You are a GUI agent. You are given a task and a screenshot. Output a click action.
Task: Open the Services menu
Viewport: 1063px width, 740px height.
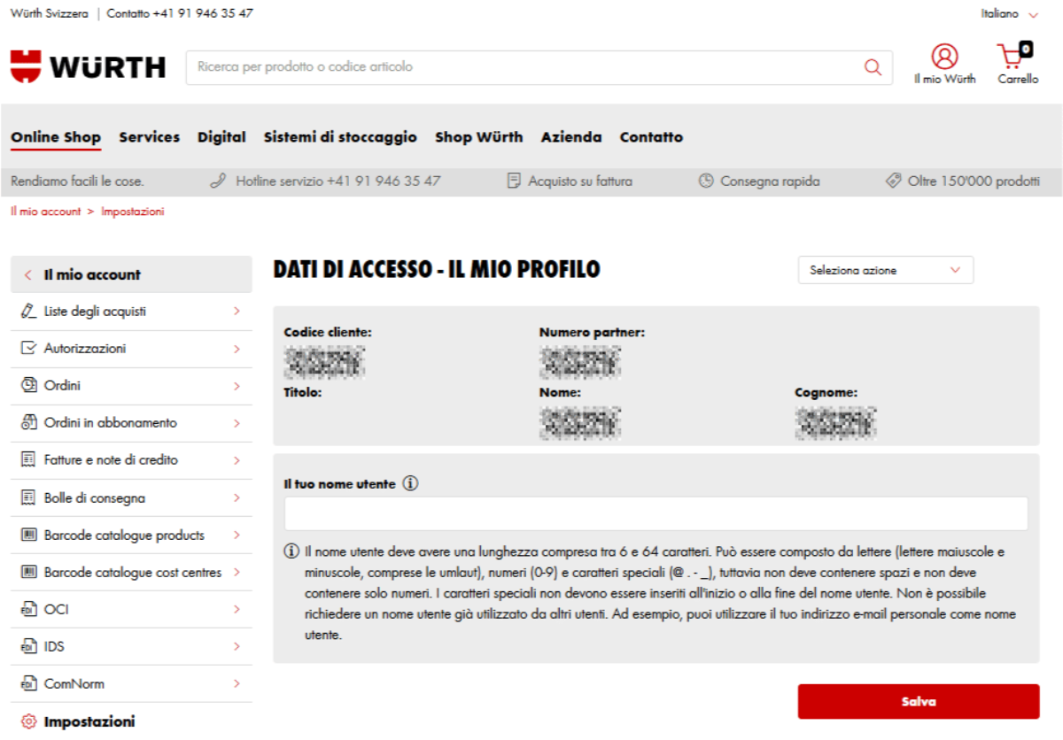click(x=150, y=137)
